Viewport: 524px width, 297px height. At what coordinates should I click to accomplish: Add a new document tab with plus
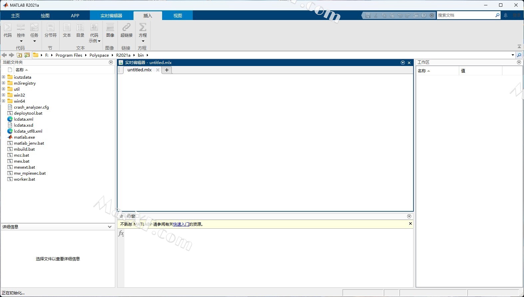[x=167, y=70]
